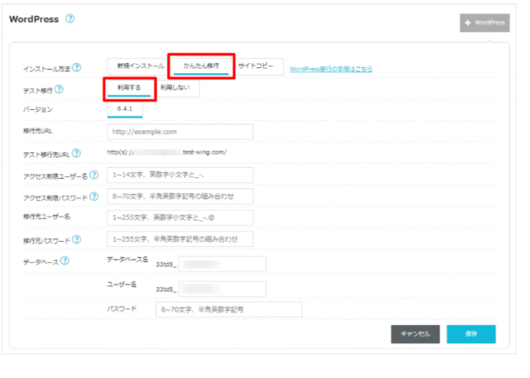Open help for インストール方法
The image size is (530, 378).
pos(77,67)
